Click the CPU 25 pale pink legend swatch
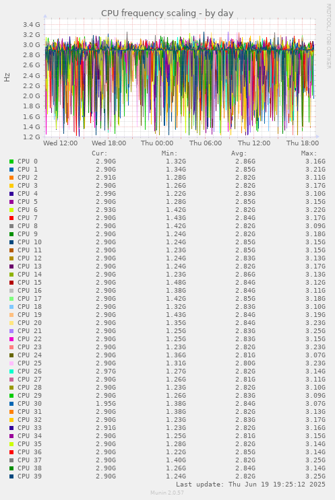 pyautogui.click(x=11, y=363)
